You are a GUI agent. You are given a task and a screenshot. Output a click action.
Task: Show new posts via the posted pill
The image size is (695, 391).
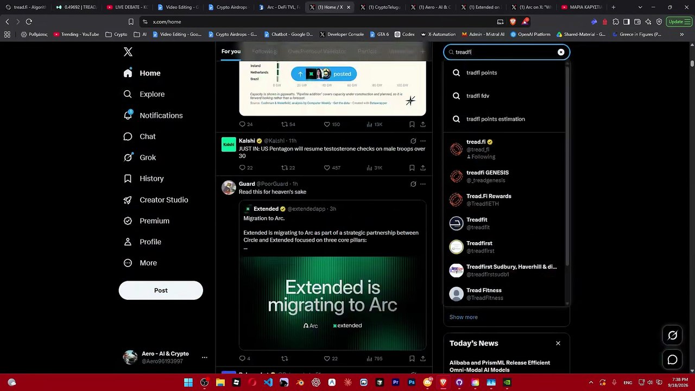point(324,74)
